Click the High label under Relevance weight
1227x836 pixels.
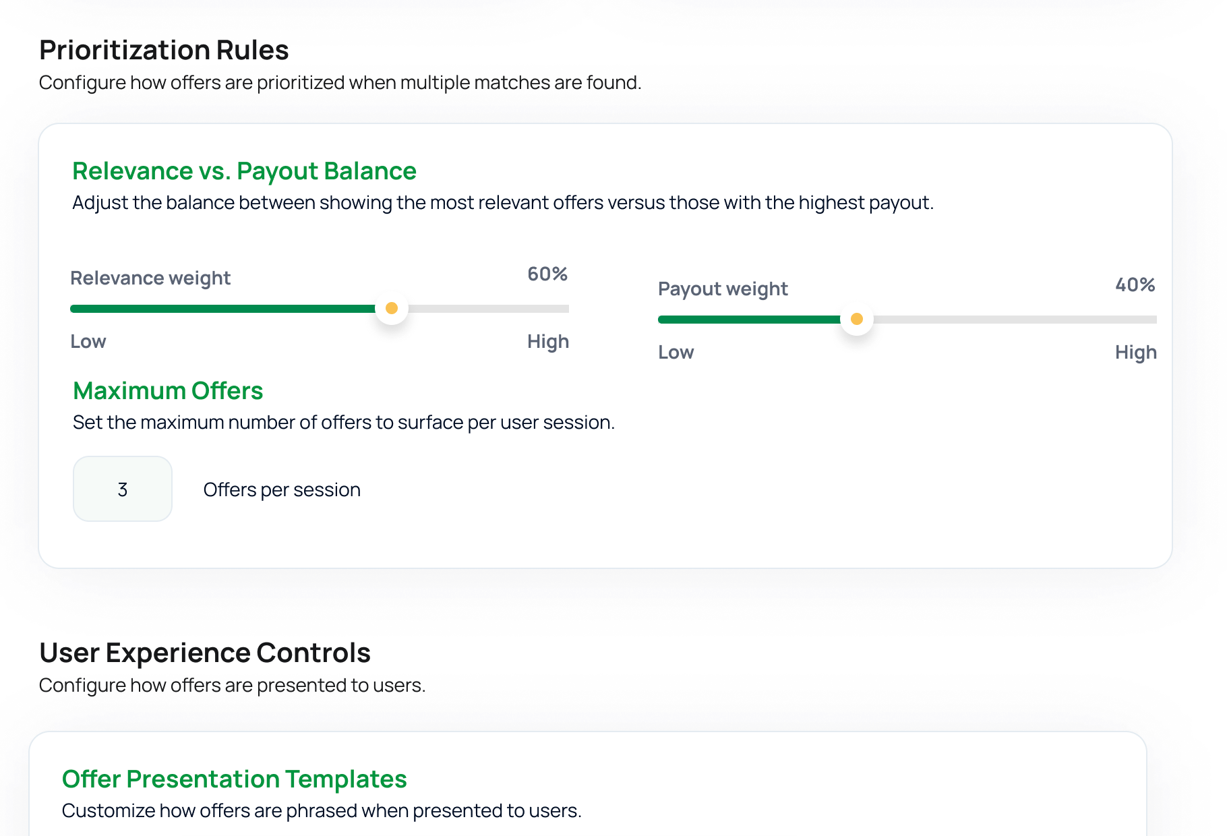click(x=547, y=341)
